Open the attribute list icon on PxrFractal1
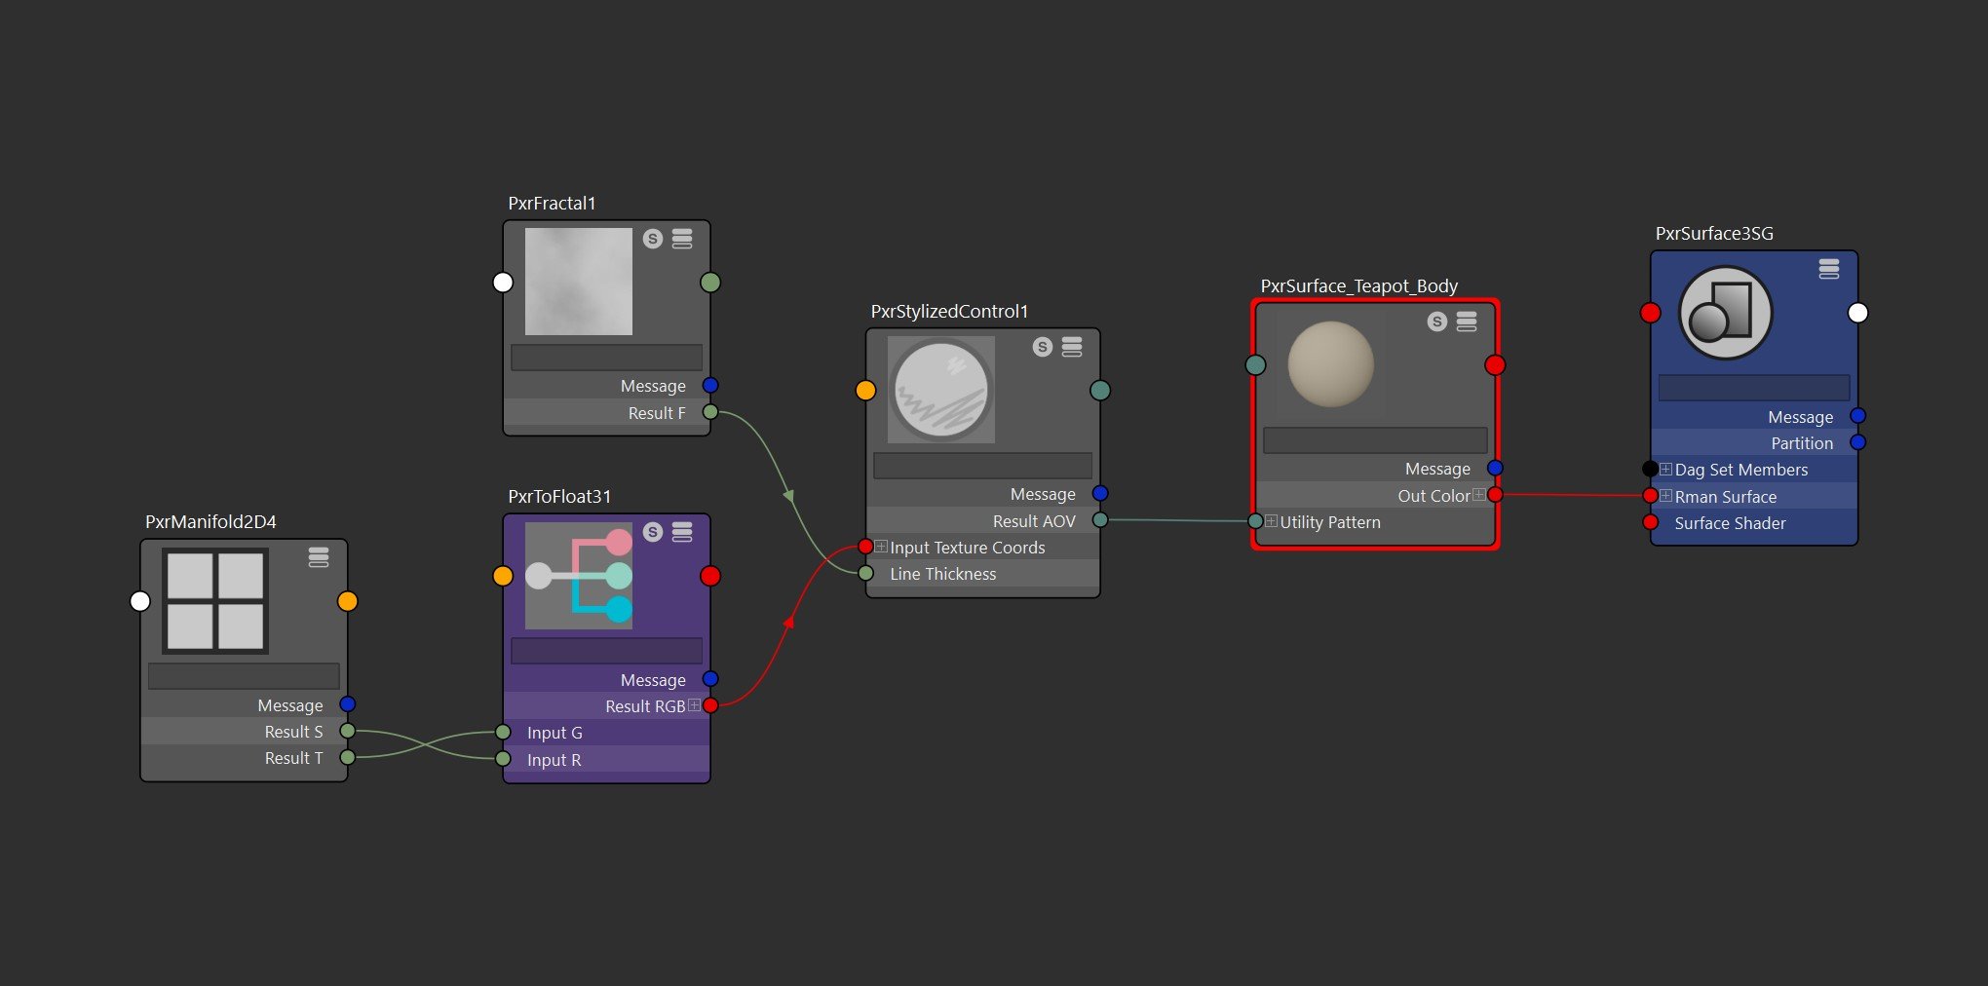The width and height of the screenshot is (1988, 986). click(681, 238)
